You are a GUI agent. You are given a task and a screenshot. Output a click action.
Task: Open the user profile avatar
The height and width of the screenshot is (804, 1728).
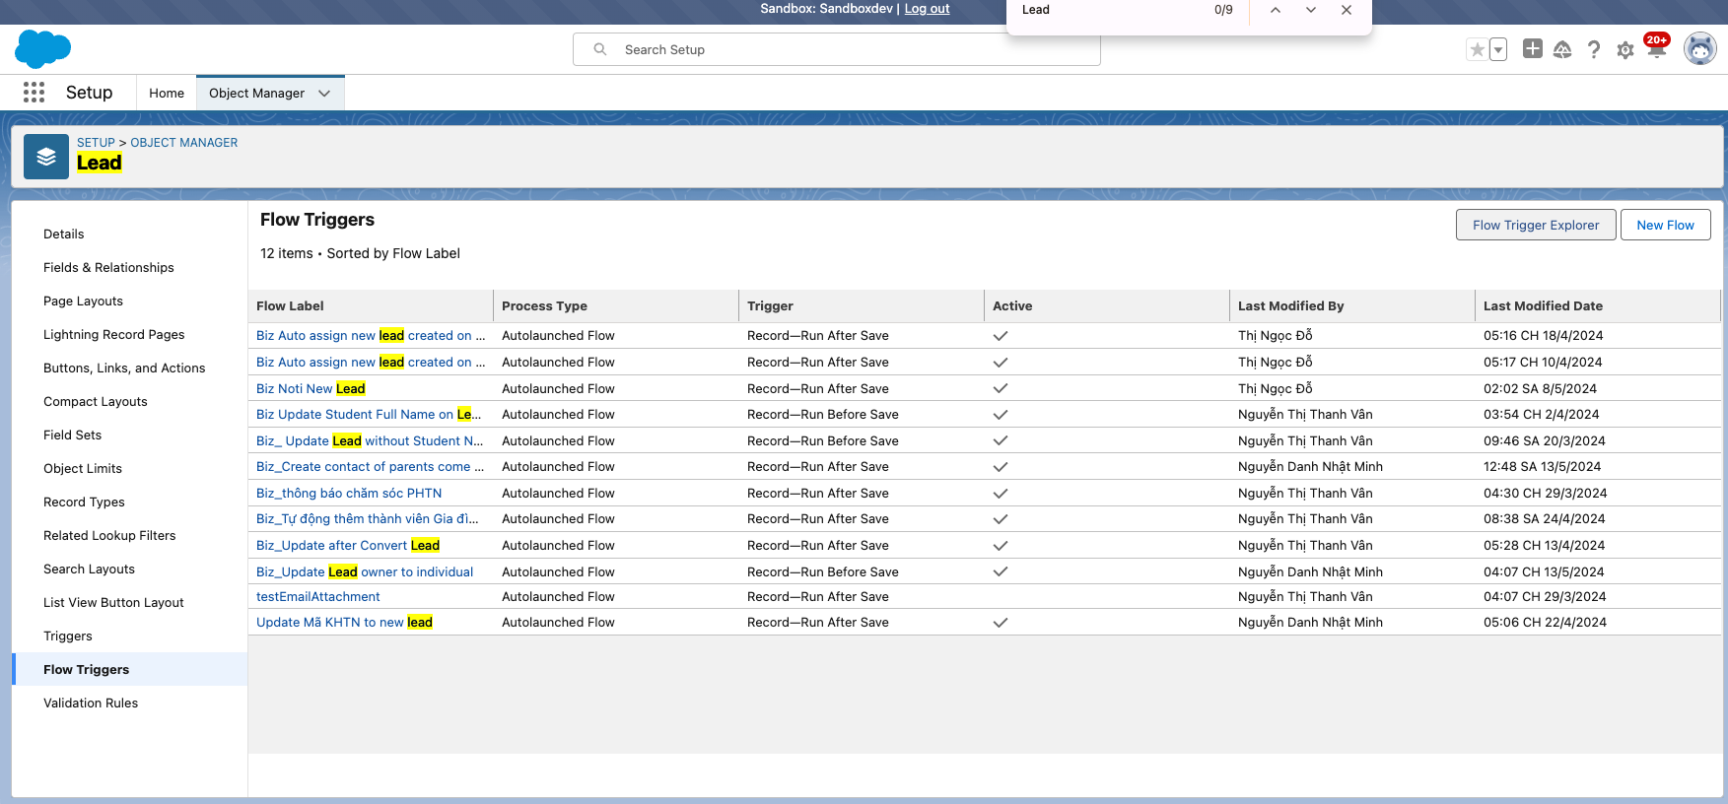pos(1699,48)
